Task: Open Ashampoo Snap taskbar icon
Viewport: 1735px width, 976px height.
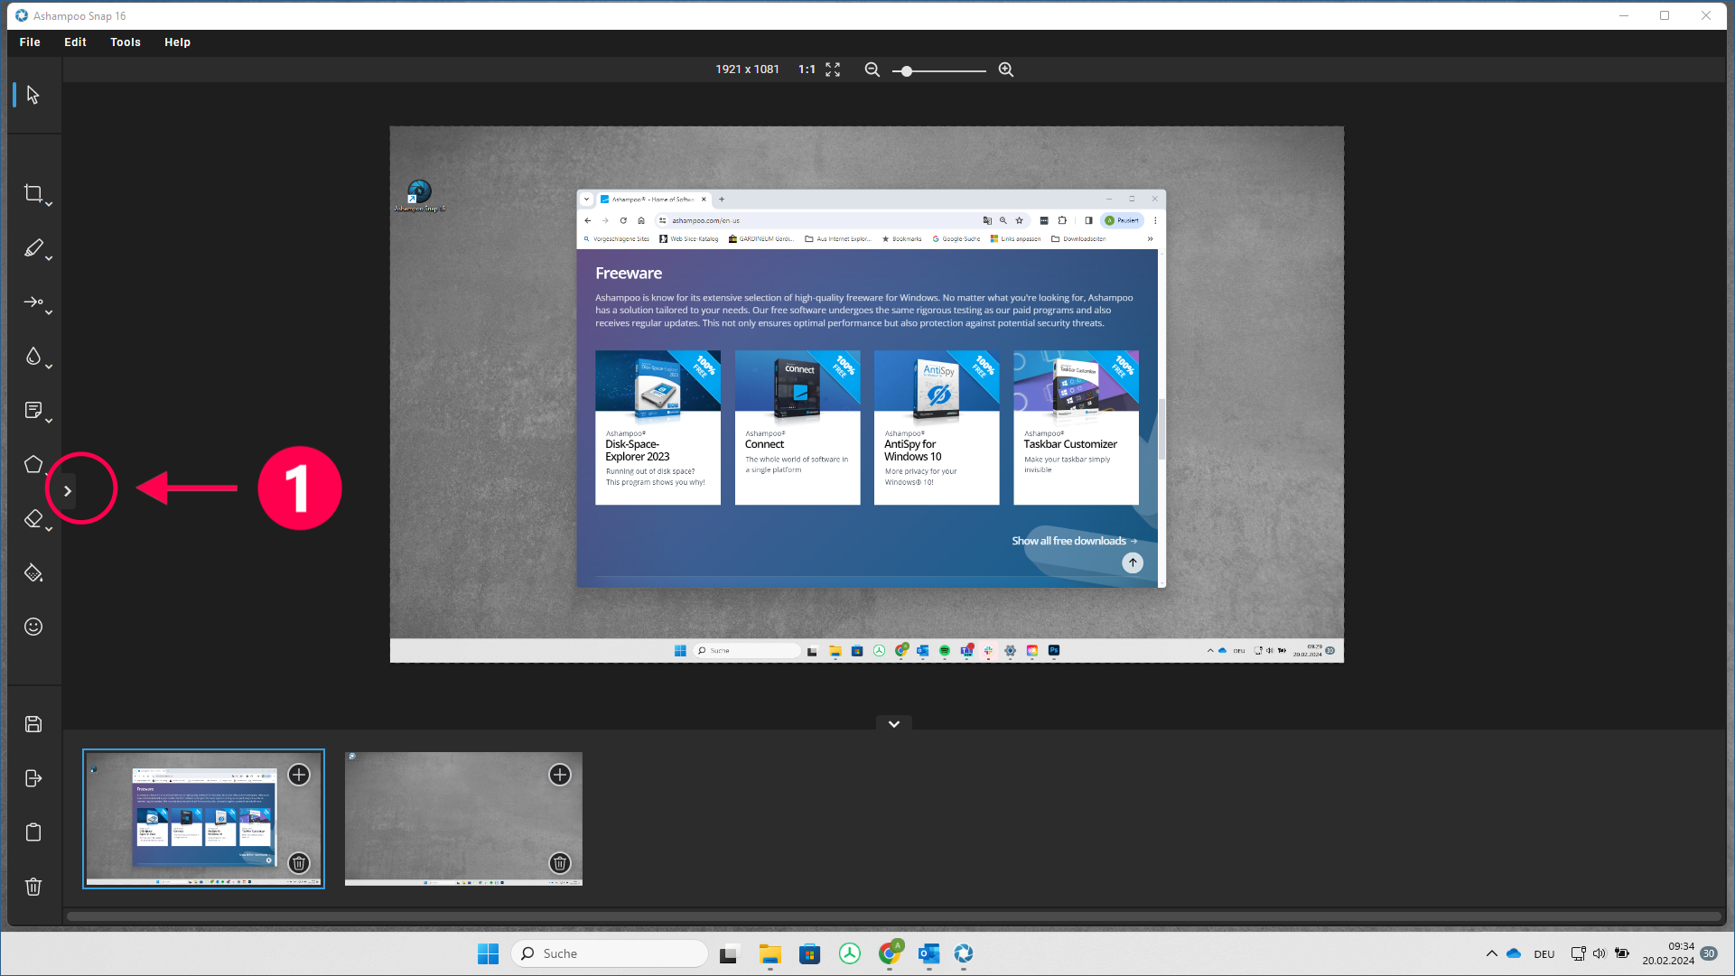Action: point(964,953)
